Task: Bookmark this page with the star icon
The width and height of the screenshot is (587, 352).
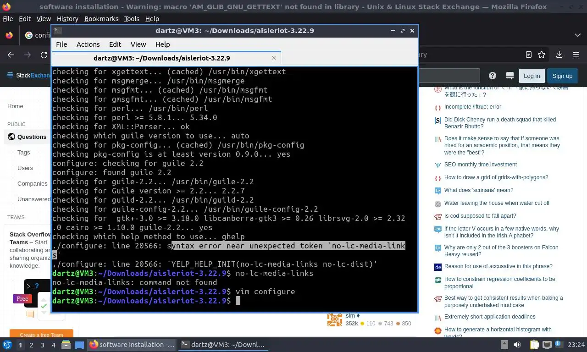Action: (542, 55)
